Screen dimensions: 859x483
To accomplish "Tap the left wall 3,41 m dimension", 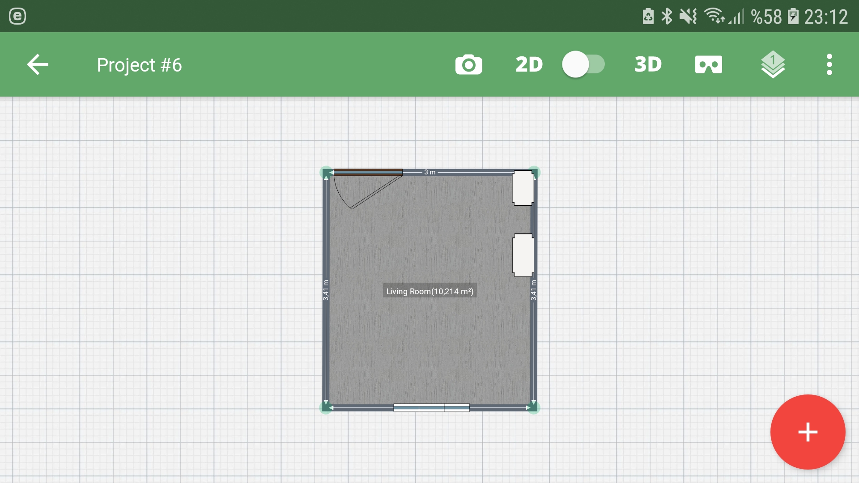I will point(326,291).
